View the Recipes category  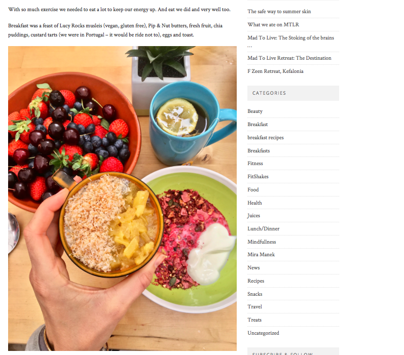[256, 281]
